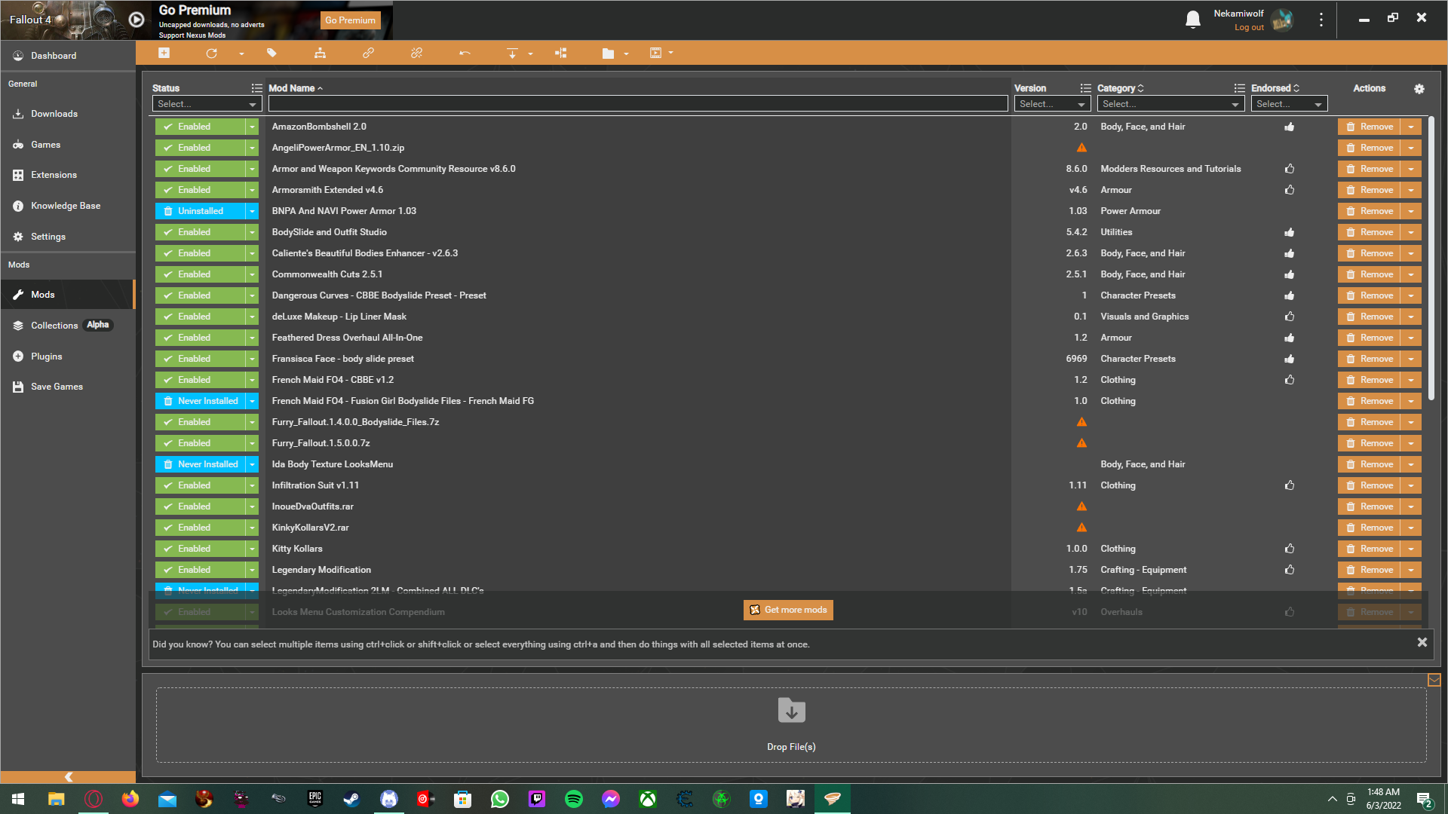Toggle Never Installed status for Ida Body Texture
1448x814 pixels.
200,464
